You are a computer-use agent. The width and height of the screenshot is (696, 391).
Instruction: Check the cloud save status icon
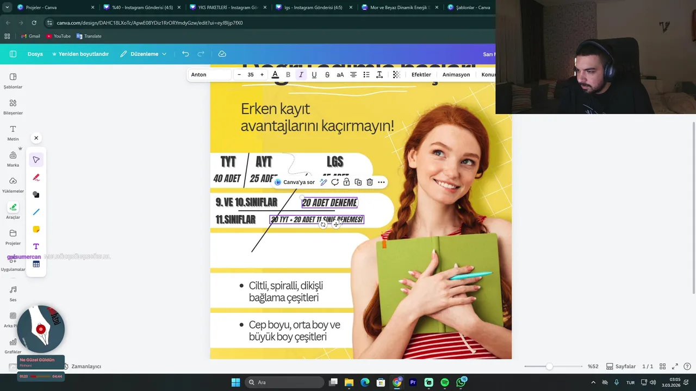tap(222, 54)
